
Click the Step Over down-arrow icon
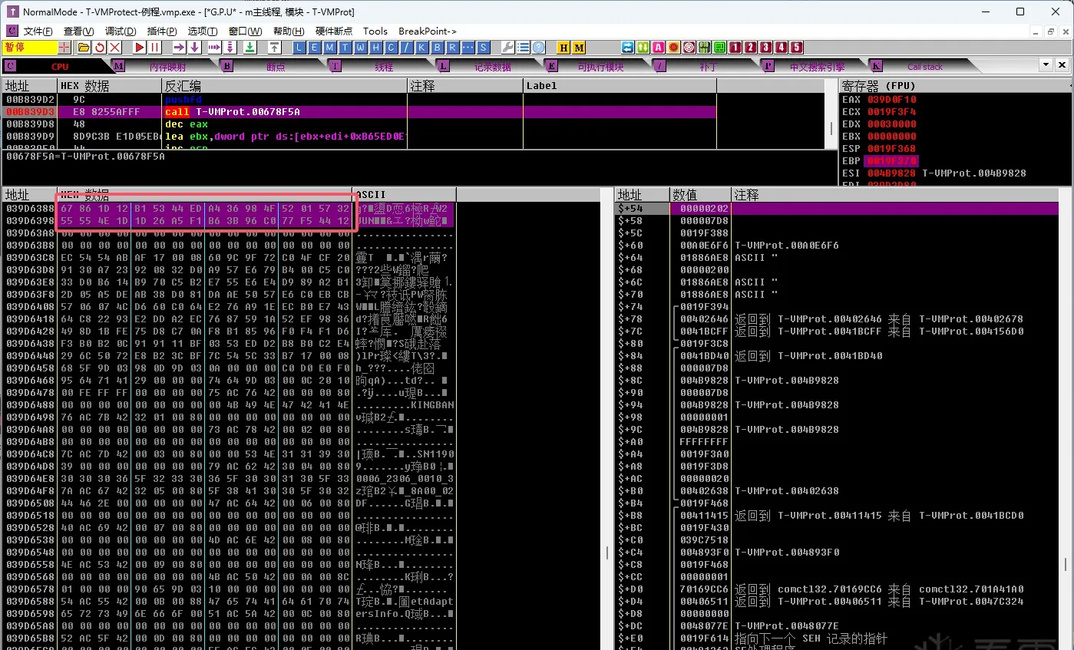pos(195,47)
